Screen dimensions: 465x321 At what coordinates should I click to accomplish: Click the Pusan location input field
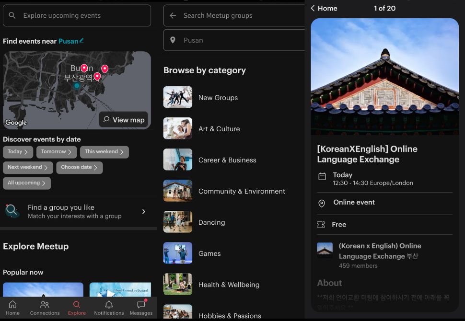pos(234,40)
